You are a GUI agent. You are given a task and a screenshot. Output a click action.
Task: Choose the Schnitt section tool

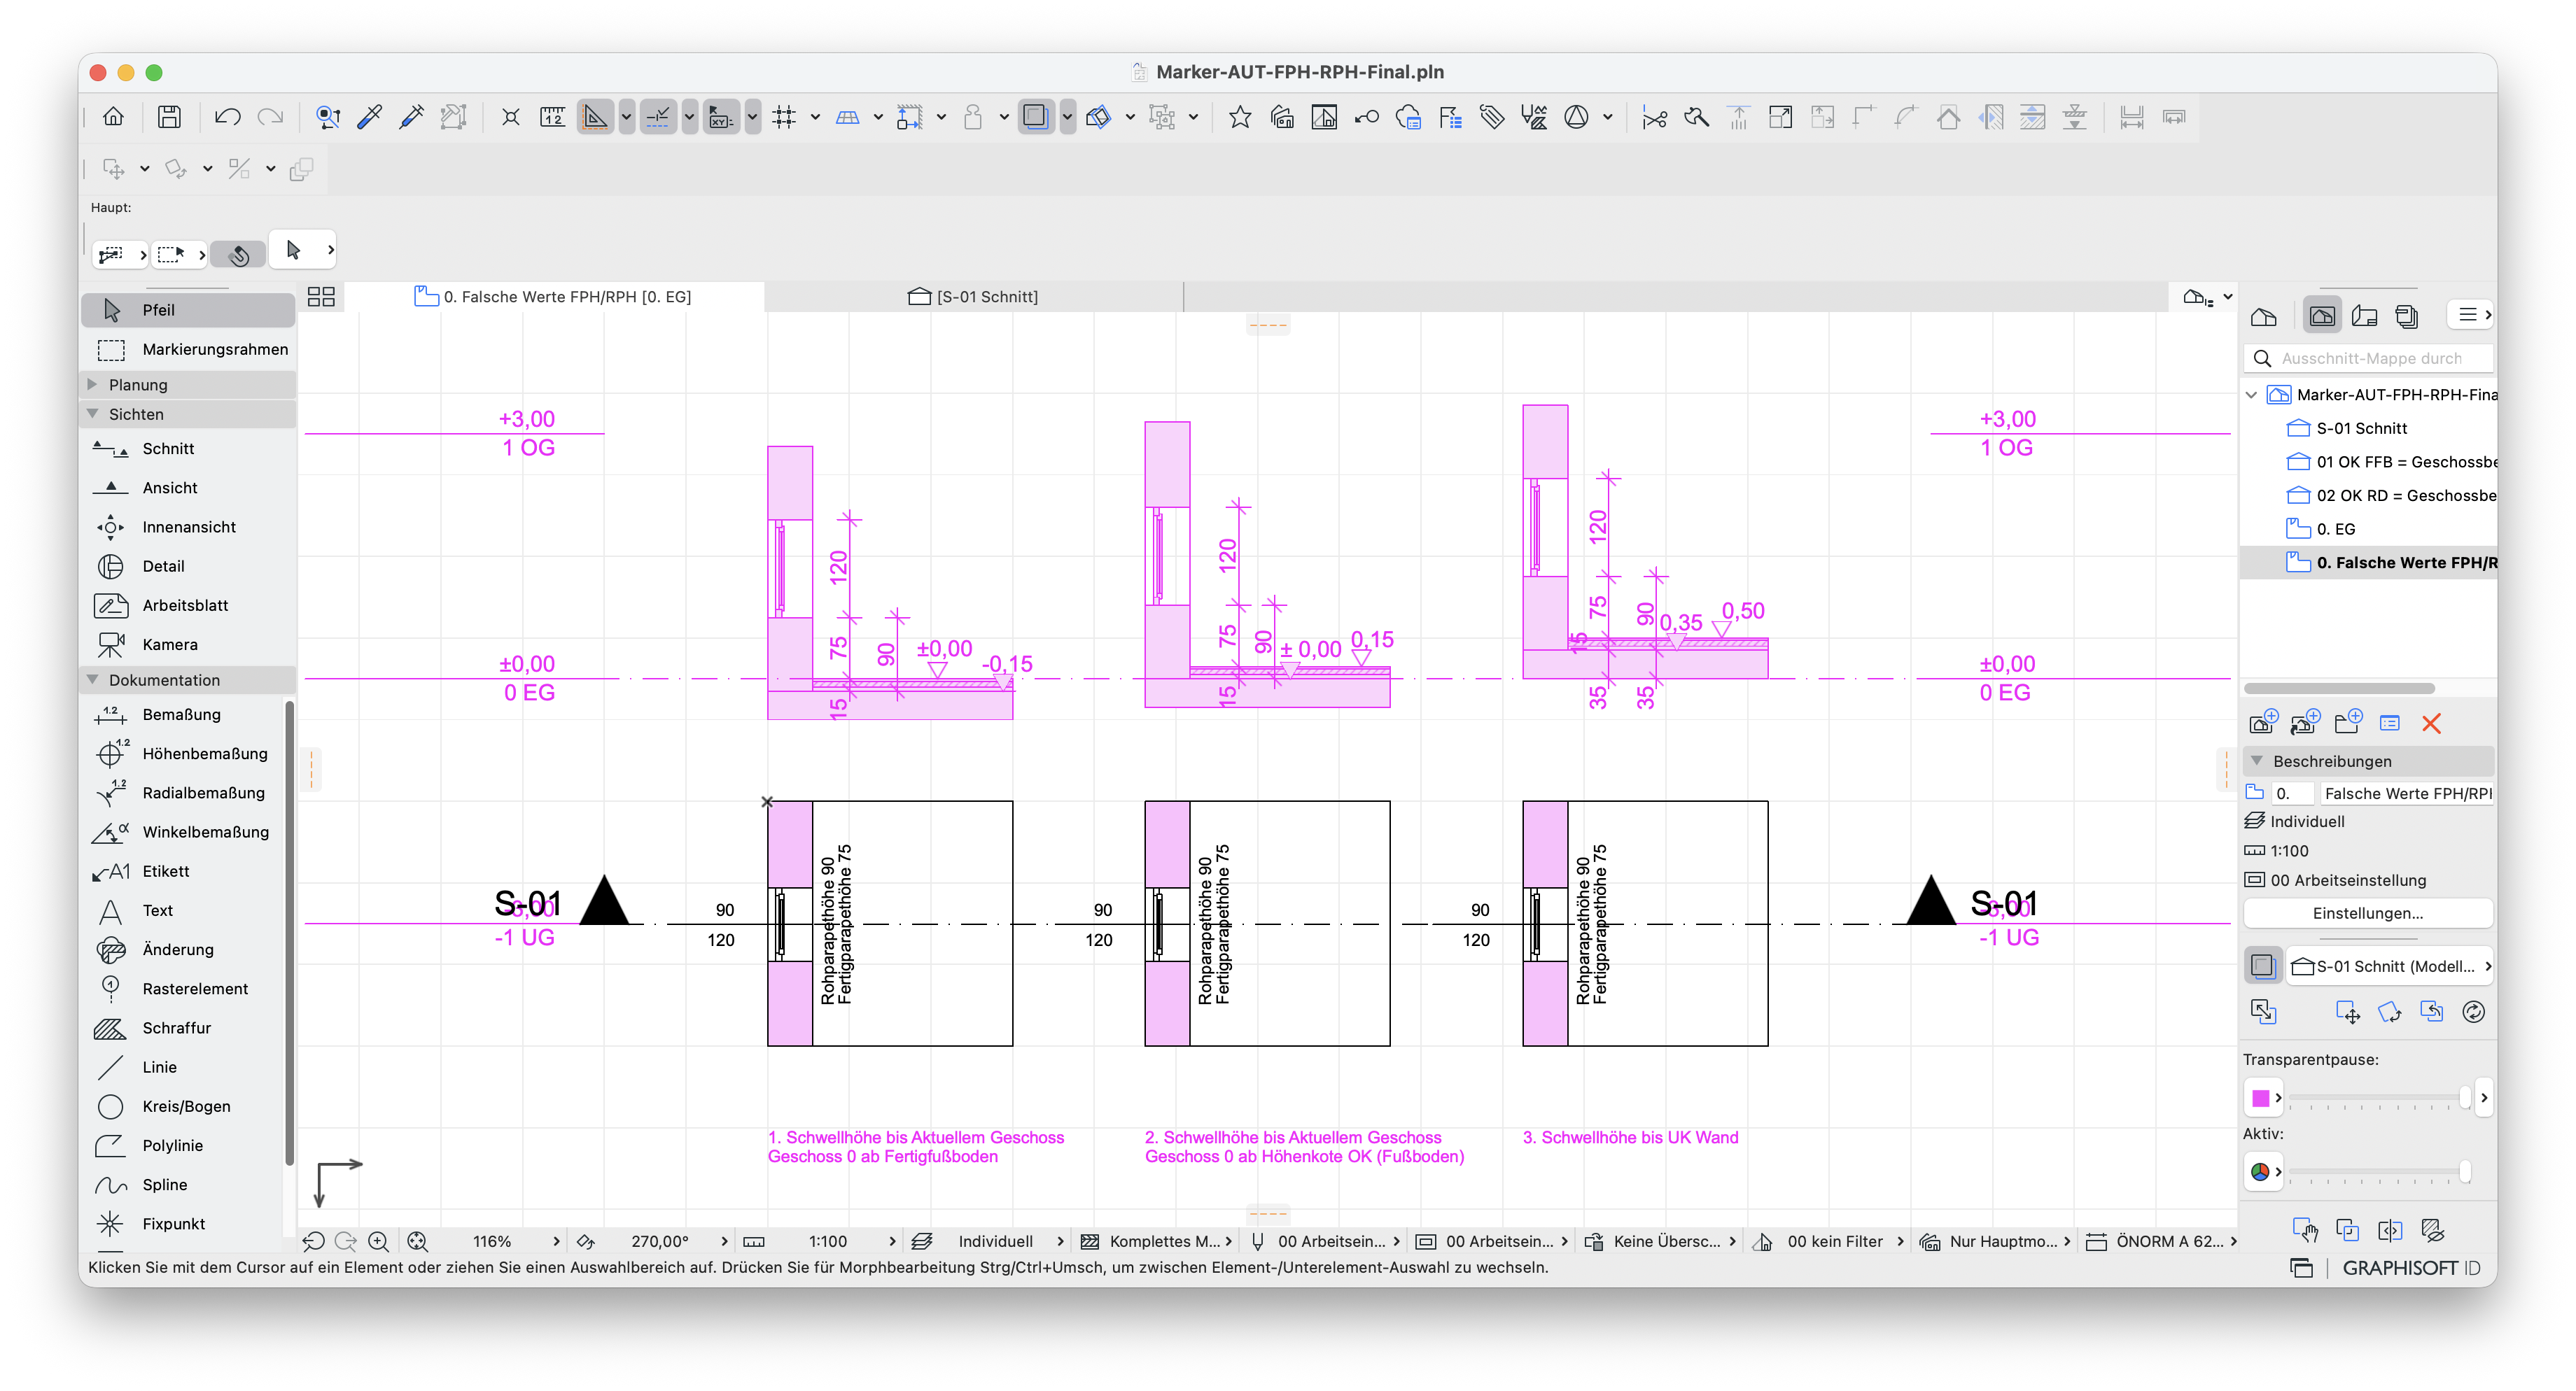coord(188,449)
